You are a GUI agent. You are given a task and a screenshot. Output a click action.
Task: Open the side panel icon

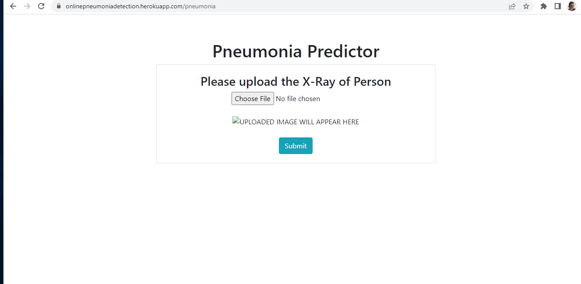[x=557, y=6]
